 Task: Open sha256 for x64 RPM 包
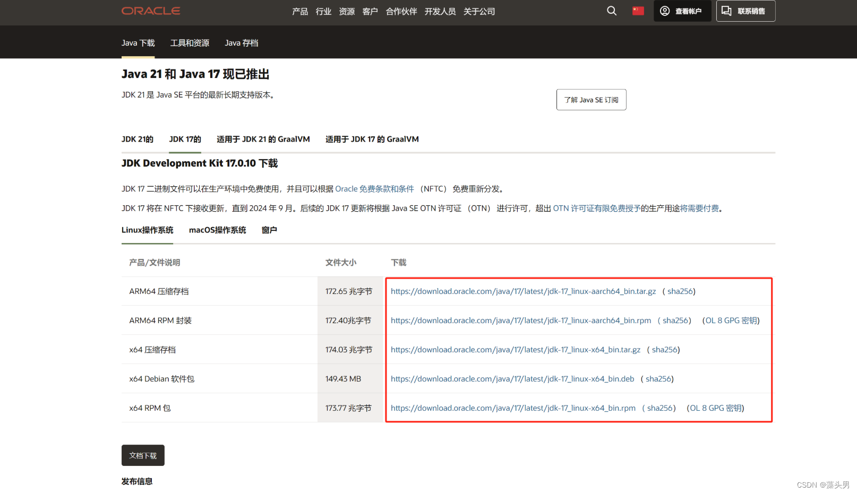[660, 408]
